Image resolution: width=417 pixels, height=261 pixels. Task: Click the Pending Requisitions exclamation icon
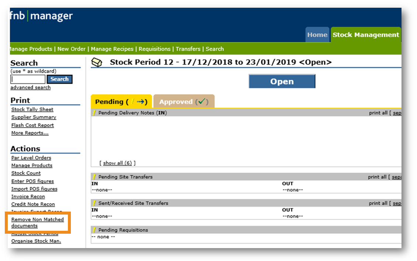click(94, 230)
